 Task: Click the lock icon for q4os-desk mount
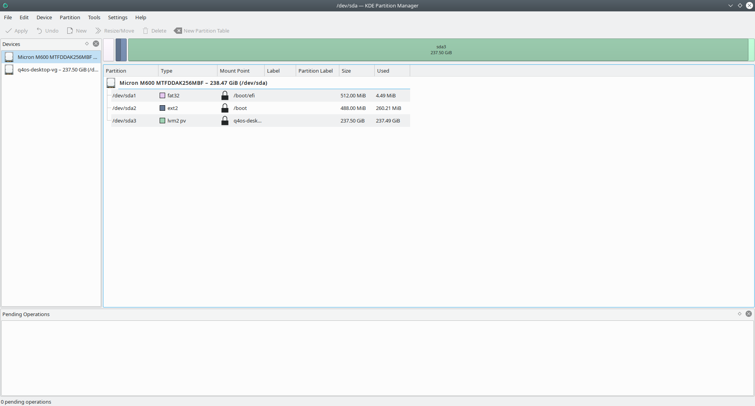(x=225, y=121)
